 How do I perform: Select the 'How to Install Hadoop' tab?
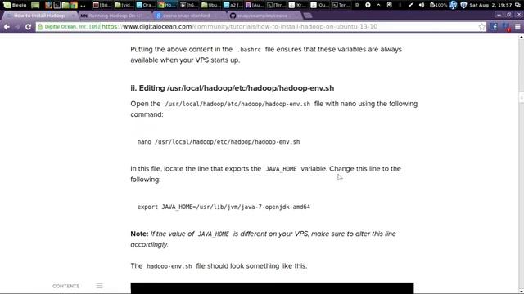coord(39,16)
